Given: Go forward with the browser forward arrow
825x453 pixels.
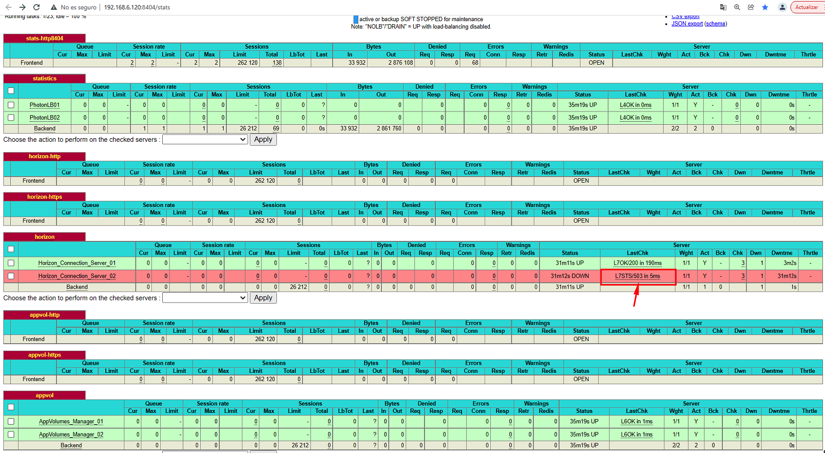Looking at the screenshot, I should tap(22, 7).
